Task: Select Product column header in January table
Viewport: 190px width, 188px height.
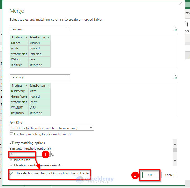Action: [19, 38]
